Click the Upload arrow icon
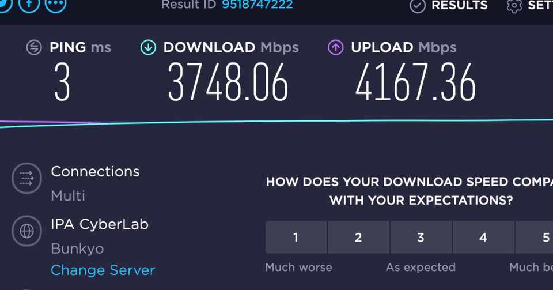553x290 pixels. tap(336, 47)
